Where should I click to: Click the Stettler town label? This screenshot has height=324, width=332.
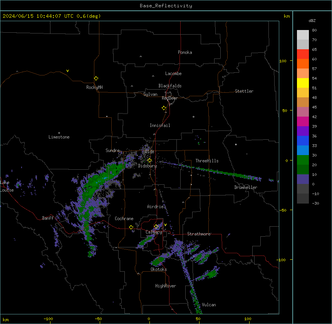click(244, 91)
